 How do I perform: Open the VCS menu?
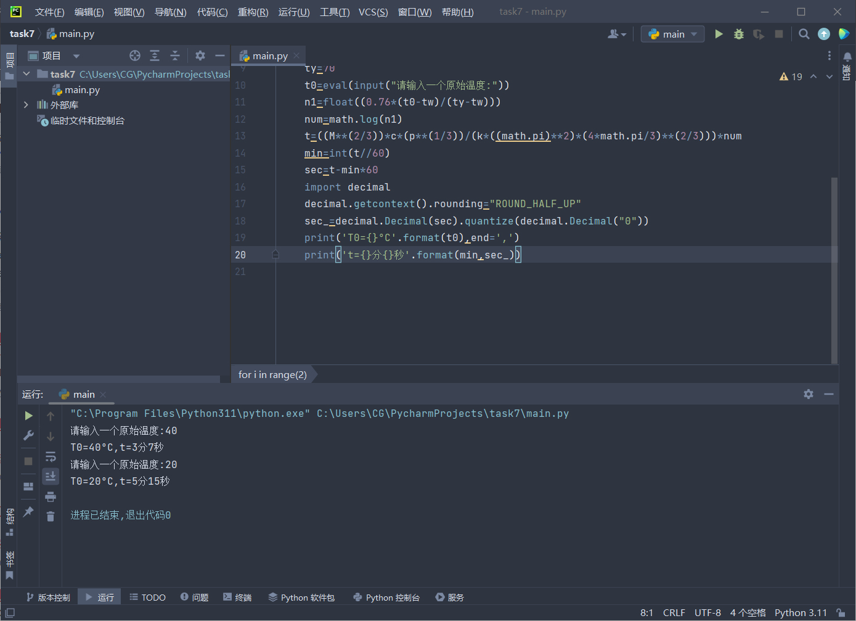pyautogui.click(x=373, y=12)
